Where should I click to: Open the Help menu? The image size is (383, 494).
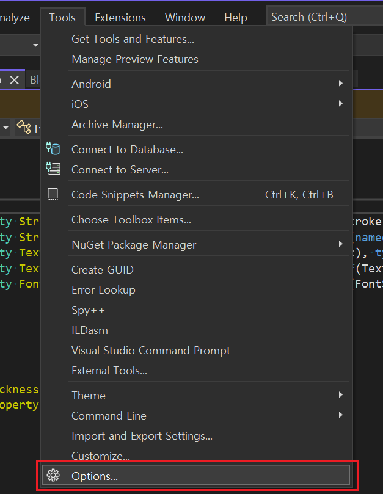235,18
